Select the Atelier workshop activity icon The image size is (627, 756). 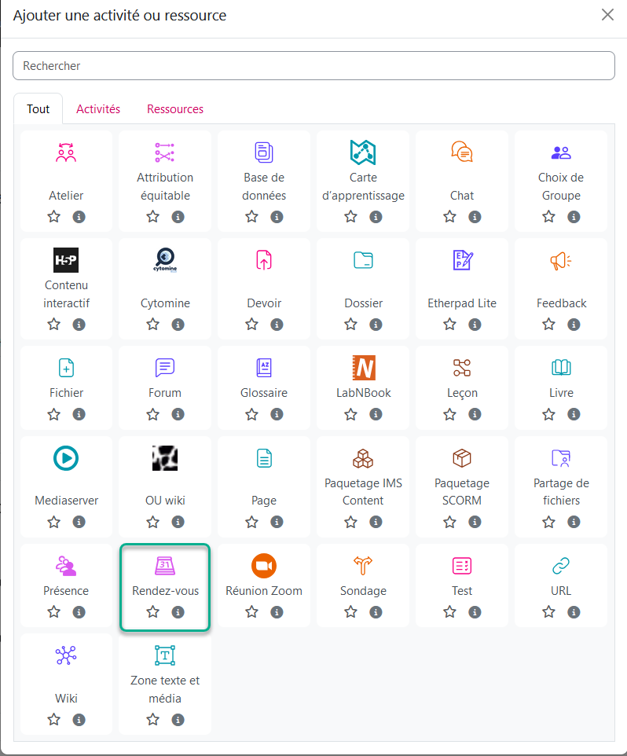coord(66,152)
